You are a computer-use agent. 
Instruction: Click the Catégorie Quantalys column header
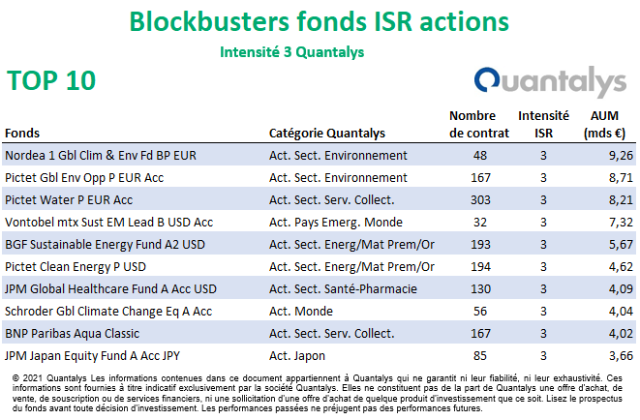(x=327, y=133)
